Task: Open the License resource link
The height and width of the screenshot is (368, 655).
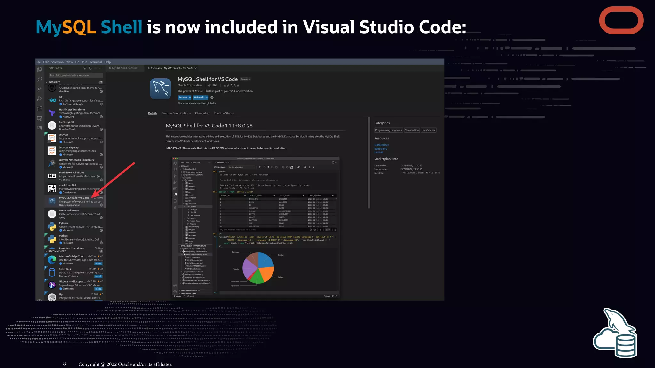Action: [x=379, y=152]
